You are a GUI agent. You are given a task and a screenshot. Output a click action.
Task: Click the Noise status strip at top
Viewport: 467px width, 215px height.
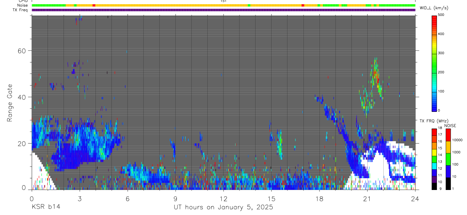(x=223, y=5)
